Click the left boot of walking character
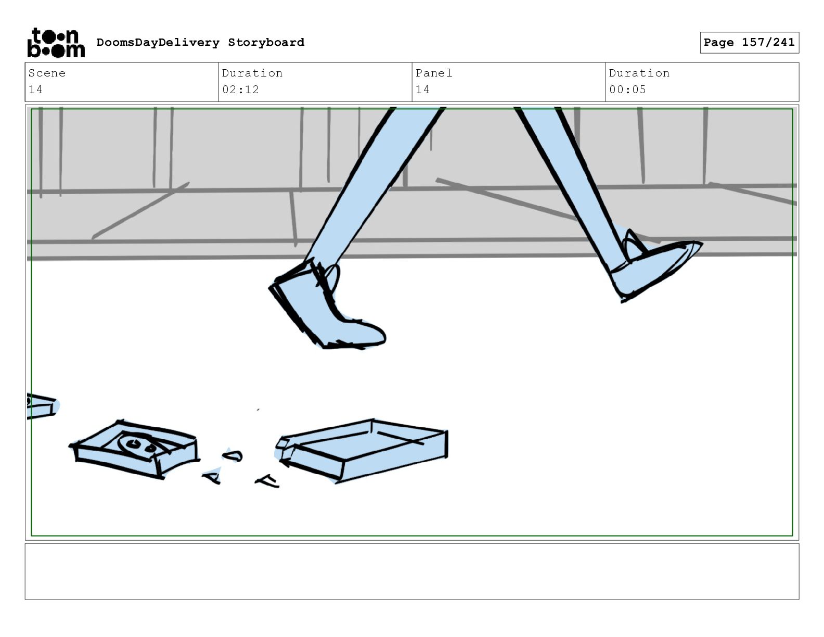The image size is (824, 637). pyautogui.click(x=325, y=307)
